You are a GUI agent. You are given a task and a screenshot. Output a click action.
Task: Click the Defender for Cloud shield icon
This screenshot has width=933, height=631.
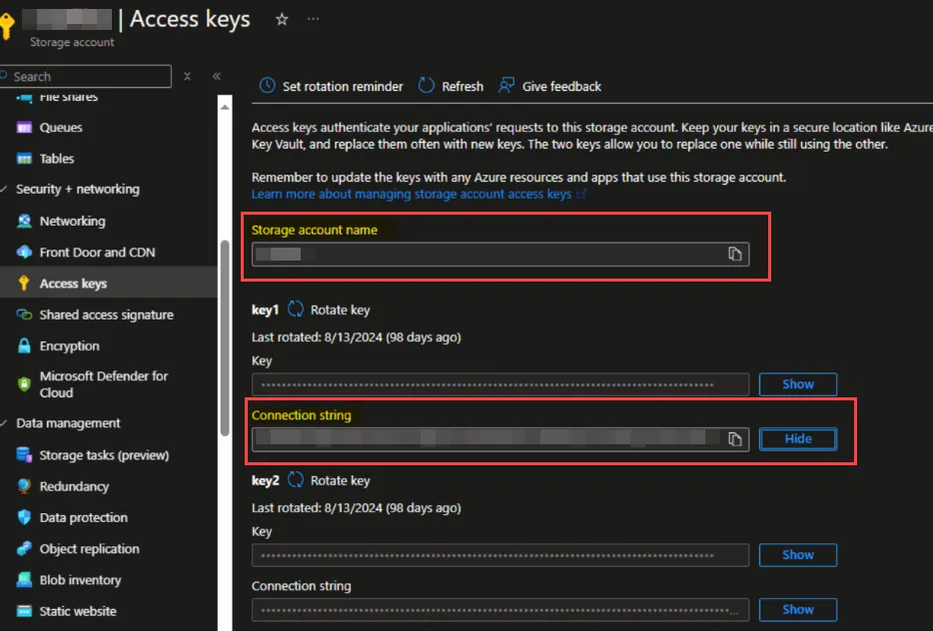pos(24,384)
